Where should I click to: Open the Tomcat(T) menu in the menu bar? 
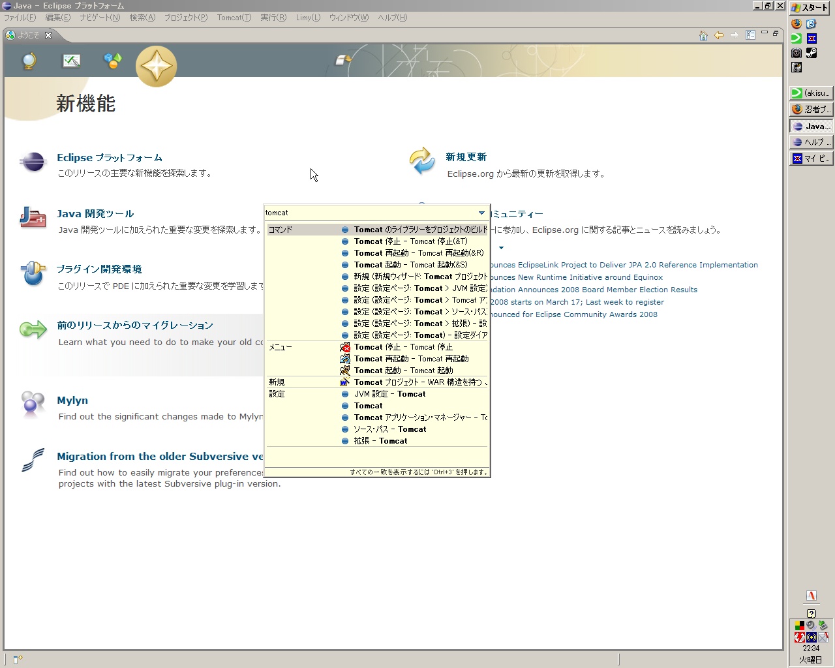tap(234, 18)
